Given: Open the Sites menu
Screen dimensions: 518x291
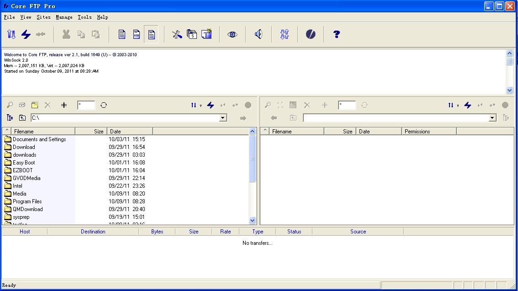Looking at the screenshot, I should click(x=43, y=17).
